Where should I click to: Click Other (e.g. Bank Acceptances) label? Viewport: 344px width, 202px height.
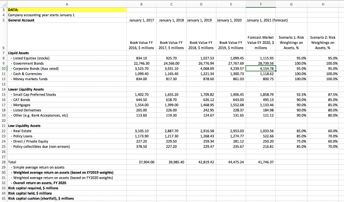(x=39, y=115)
